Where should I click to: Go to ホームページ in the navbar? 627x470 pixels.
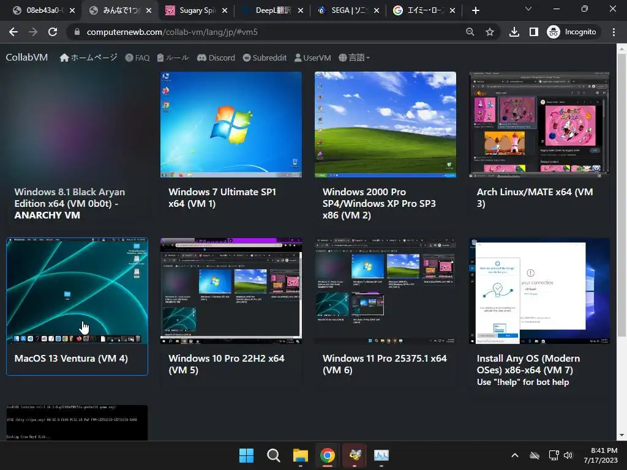tap(88, 58)
